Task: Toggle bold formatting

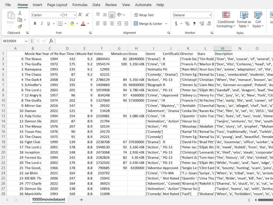Action: click(x=35, y=23)
